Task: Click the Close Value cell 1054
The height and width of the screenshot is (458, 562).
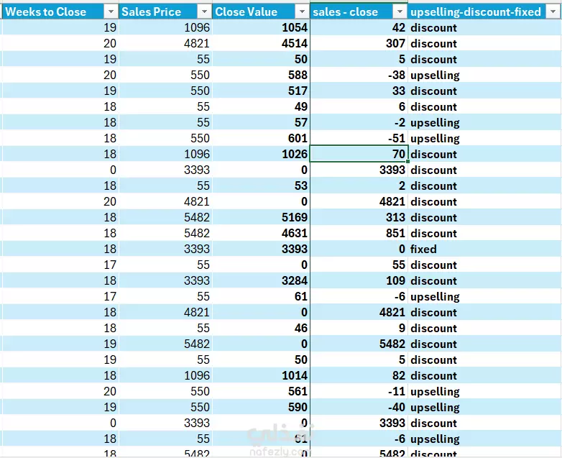Action: (x=261, y=27)
